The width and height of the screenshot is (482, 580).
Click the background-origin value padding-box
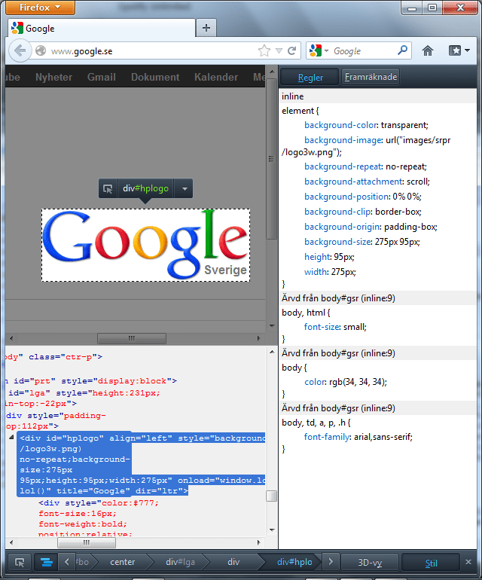(x=410, y=227)
